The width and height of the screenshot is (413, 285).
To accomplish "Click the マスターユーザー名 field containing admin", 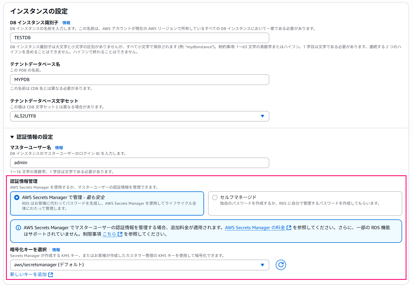I will point(139,163).
